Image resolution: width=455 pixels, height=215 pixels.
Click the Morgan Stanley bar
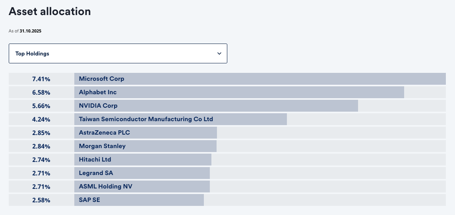pyautogui.click(x=145, y=146)
